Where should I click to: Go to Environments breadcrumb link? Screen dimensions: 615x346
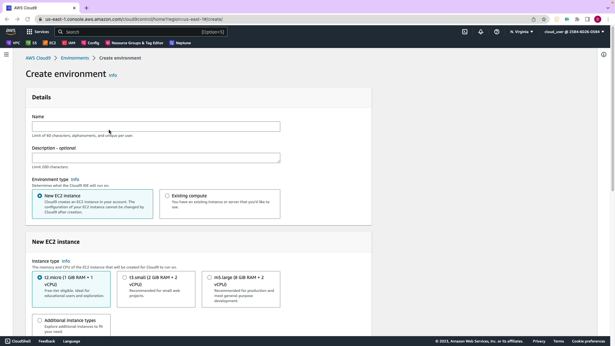click(75, 58)
